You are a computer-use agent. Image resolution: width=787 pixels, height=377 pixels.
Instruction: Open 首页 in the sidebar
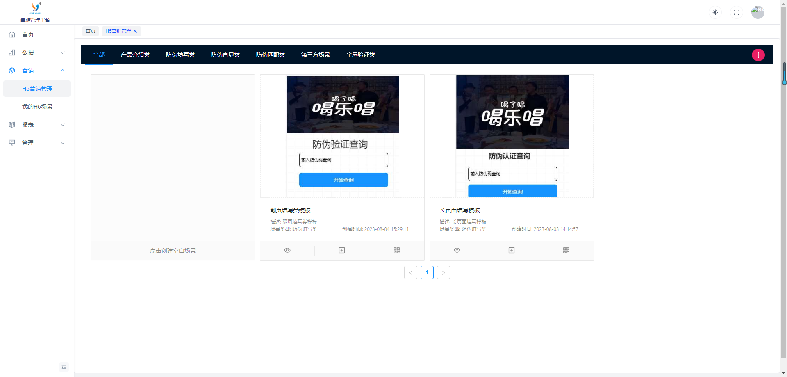(37, 34)
